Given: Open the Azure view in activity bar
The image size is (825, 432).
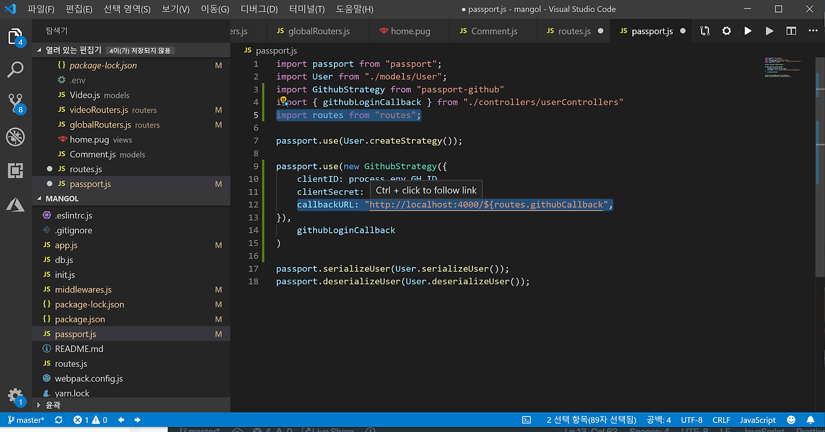Looking at the screenshot, I should 15,204.
